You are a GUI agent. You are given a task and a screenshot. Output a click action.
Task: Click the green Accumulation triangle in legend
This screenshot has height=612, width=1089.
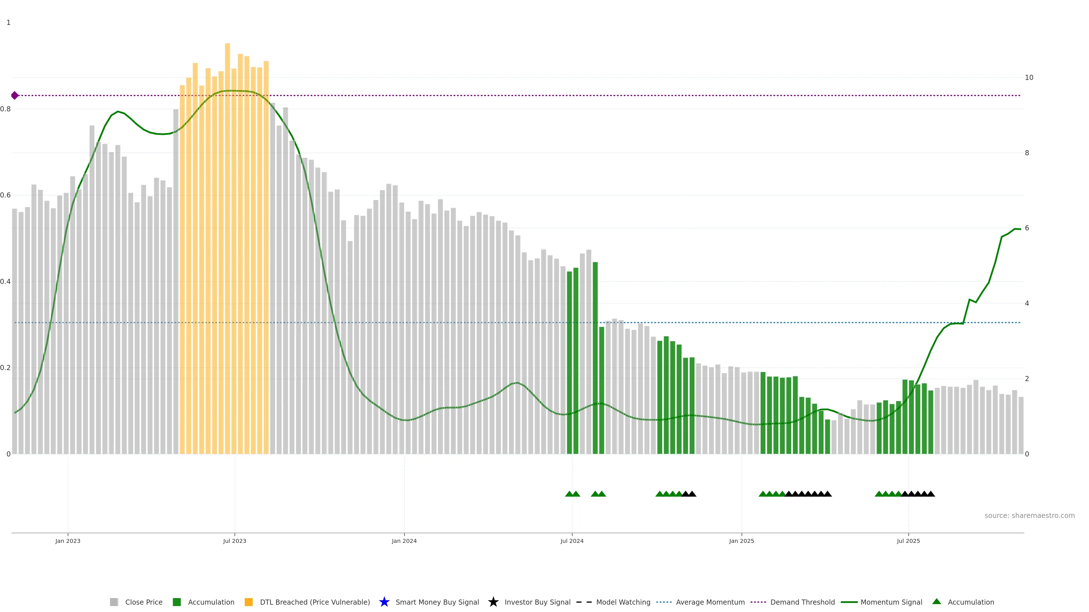936,602
